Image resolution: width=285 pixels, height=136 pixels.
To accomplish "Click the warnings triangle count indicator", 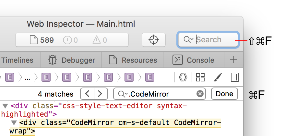I will pyautogui.click(x=100, y=40).
